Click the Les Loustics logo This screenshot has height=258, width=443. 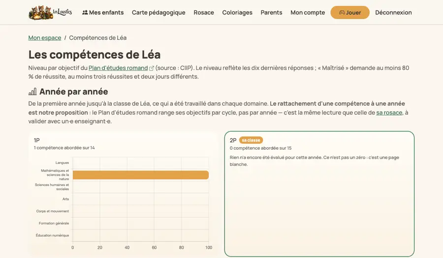coord(50,12)
